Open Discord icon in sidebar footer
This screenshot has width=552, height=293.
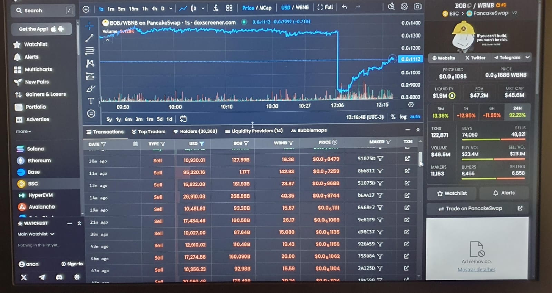59,277
